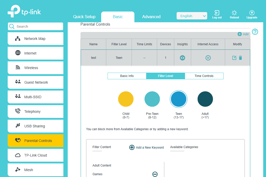Click Add a New Keyword text
Viewport: 266px width, 177px height.
point(150,147)
